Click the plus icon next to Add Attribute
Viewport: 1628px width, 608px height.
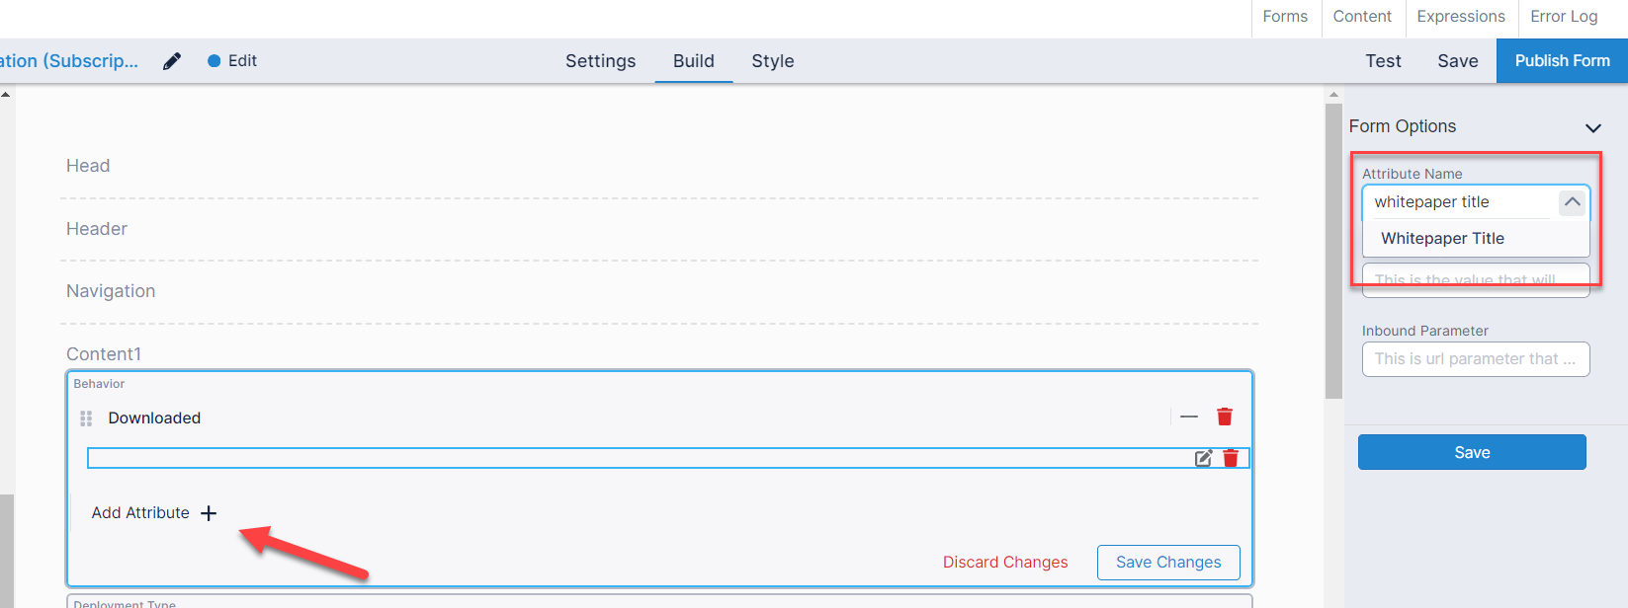209,513
